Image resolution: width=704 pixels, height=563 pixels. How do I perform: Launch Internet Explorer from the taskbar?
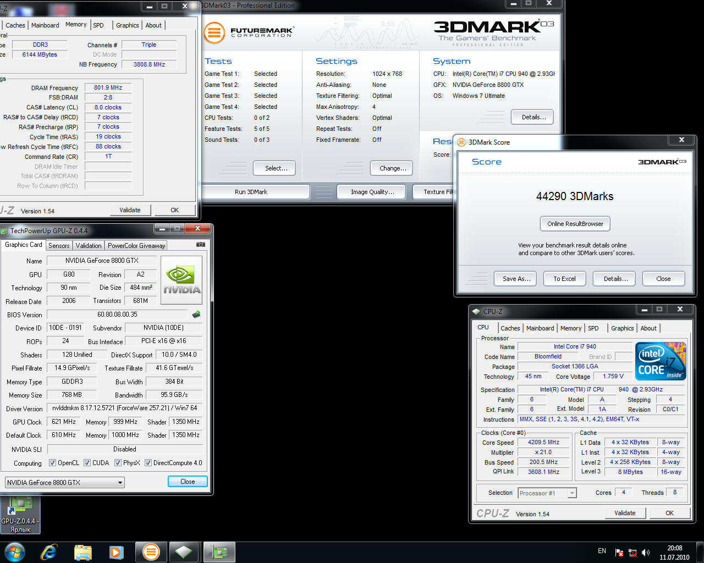pyautogui.click(x=49, y=552)
